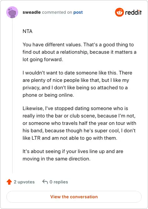The width and height of the screenshot is (148, 209).
Task: Click the "lot going forward" line
Action: (x=43, y=59)
